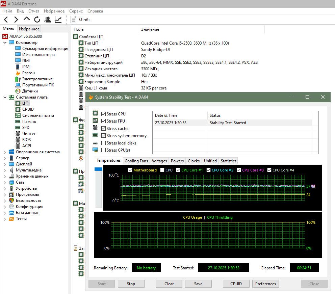
Task: Open the DMI monitor icon entry
Action: (18, 61)
